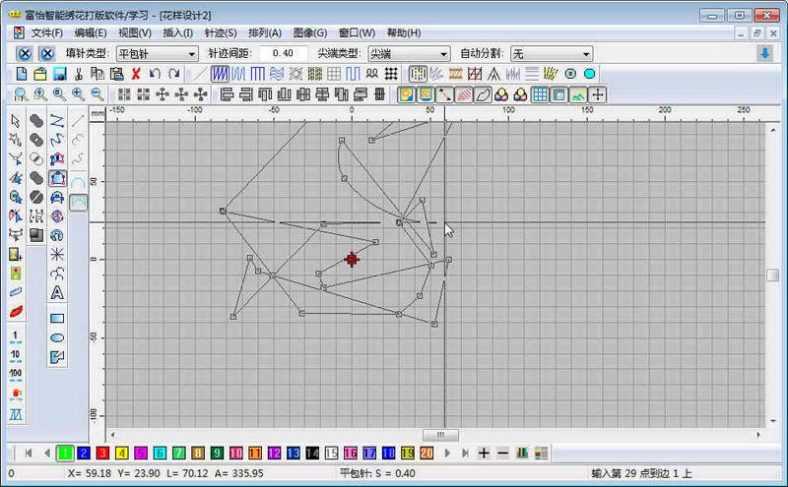Open the 文件(F) menu
Viewport: 788px width, 487px height.
[x=46, y=33]
